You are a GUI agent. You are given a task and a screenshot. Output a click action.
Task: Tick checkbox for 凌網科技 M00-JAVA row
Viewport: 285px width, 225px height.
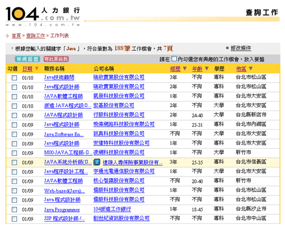[x=14, y=153]
